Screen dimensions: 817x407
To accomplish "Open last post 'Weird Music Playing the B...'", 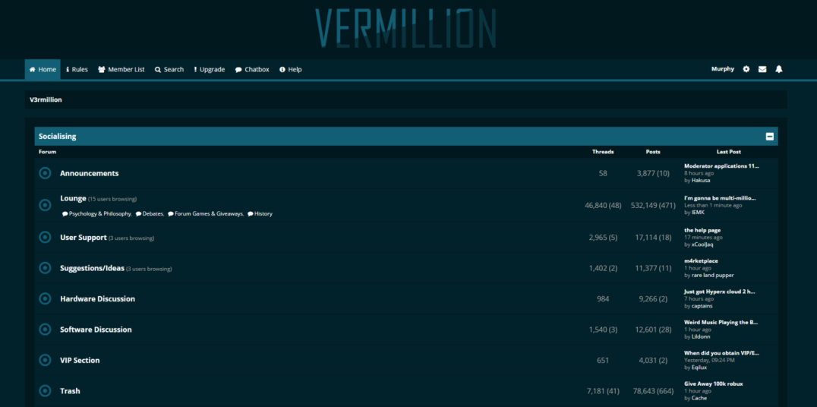I will pos(721,322).
